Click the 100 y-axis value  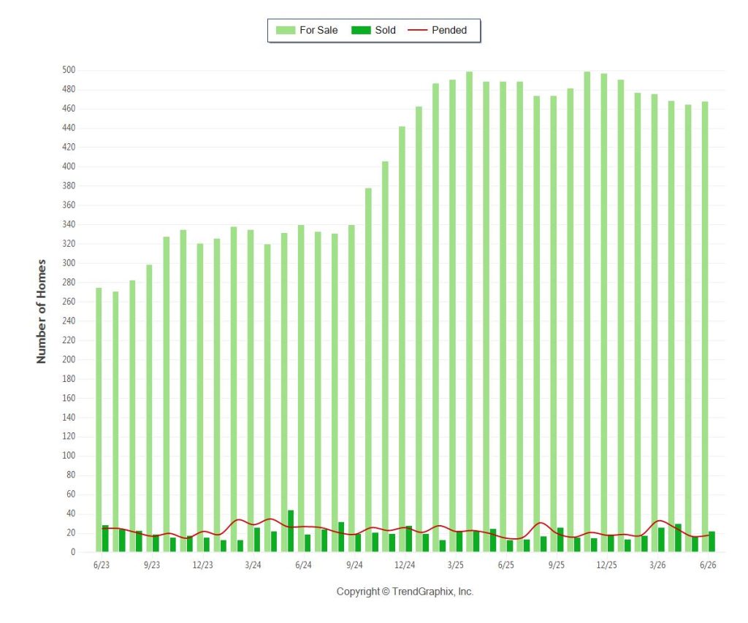[69, 456]
